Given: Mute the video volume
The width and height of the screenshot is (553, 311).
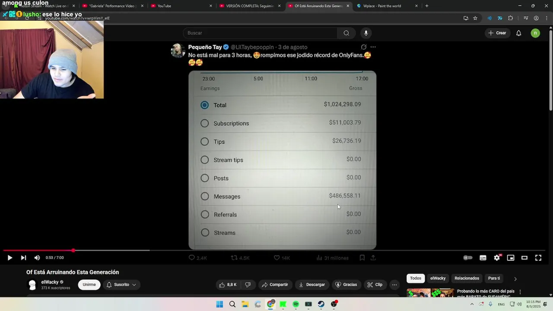Looking at the screenshot, I should (x=37, y=258).
